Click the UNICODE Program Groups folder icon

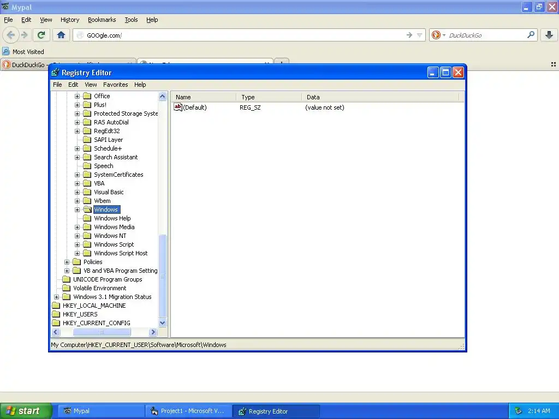[x=66, y=279]
